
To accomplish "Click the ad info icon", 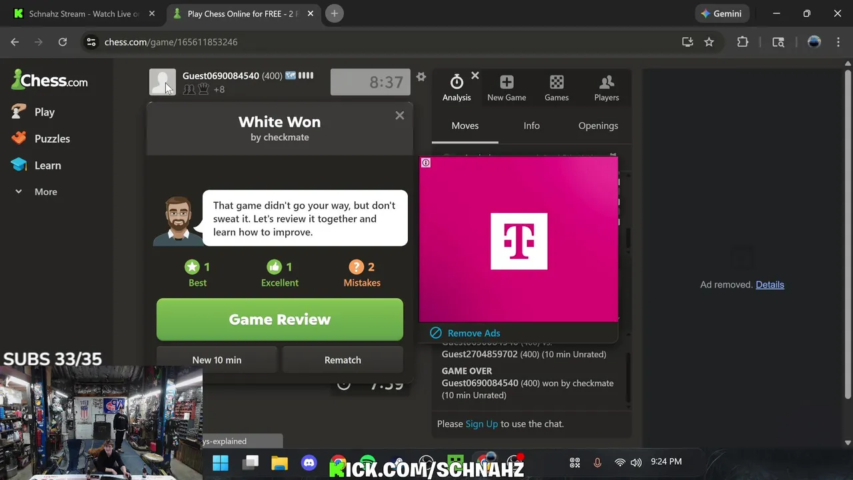I will 426,163.
